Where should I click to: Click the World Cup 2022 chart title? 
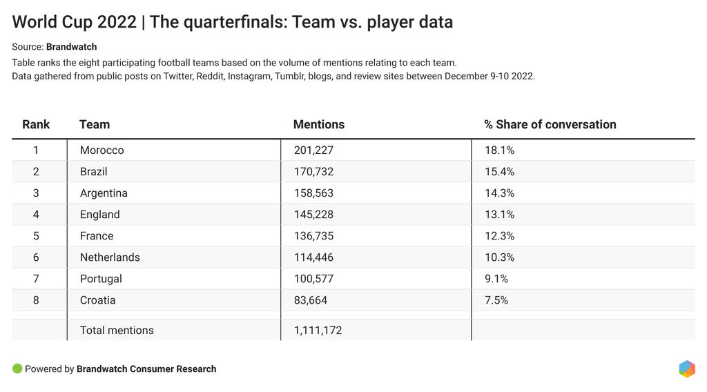[233, 22]
